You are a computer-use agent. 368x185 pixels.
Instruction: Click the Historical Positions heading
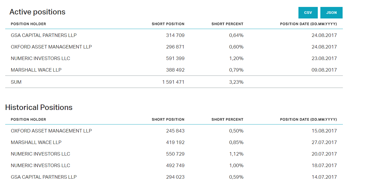[39, 107]
